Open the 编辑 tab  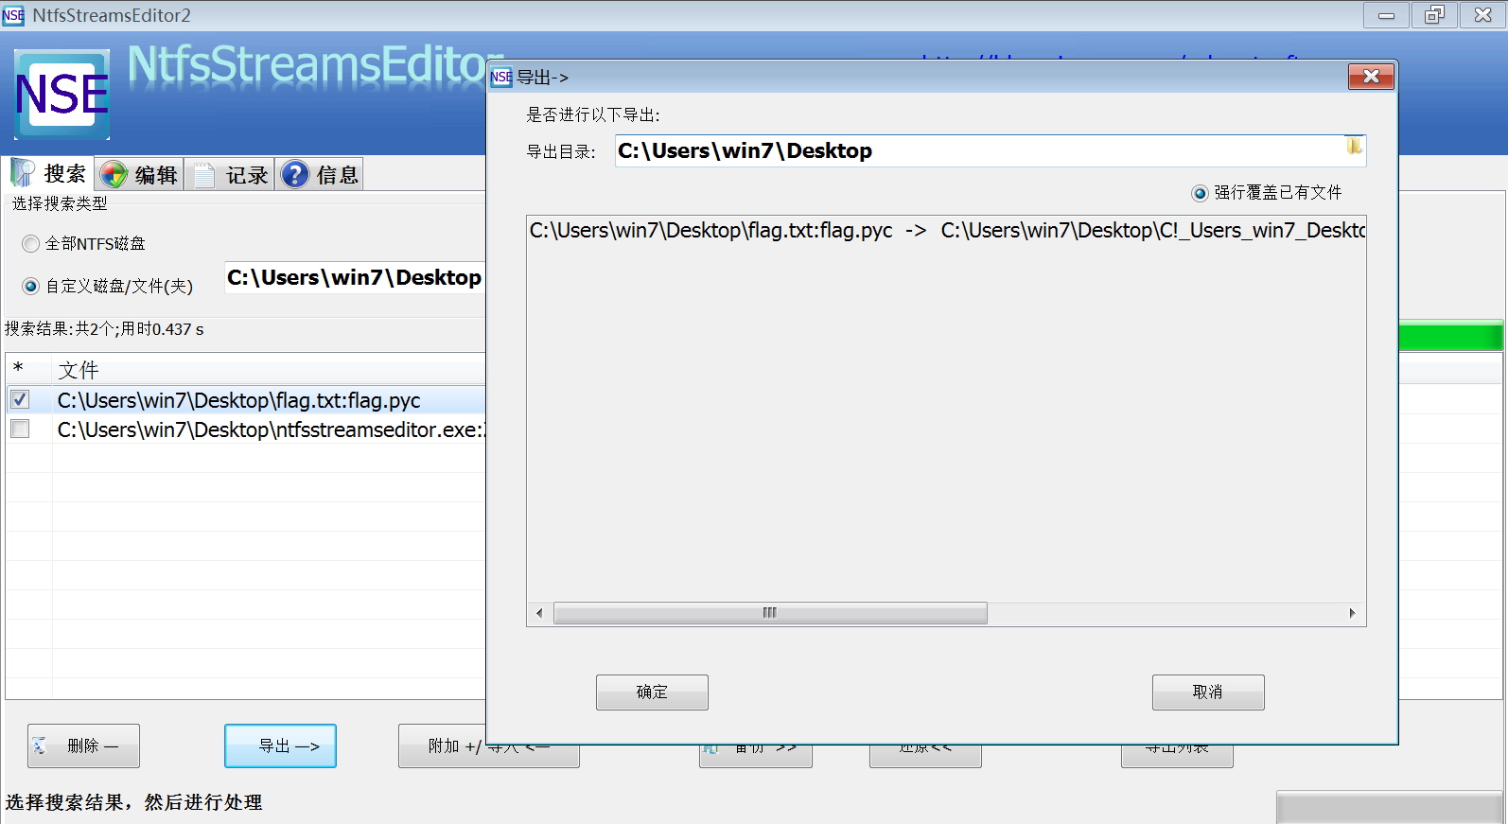(x=139, y=175)
